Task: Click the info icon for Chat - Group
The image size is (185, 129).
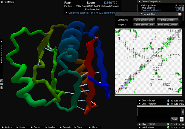Action: pos(168,101)
